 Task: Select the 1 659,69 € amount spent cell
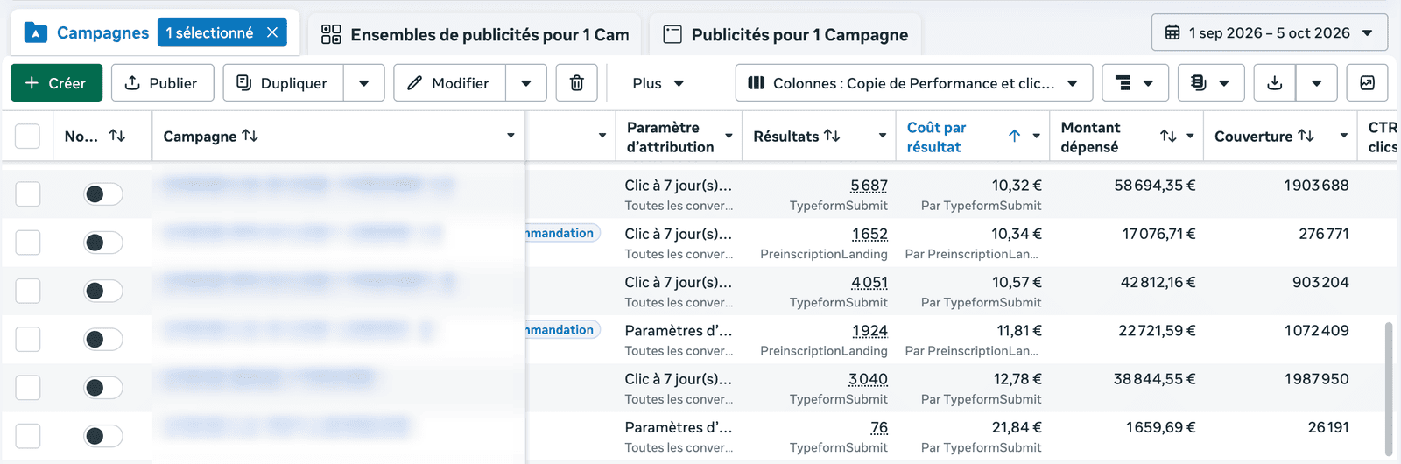click(1161, 427)
